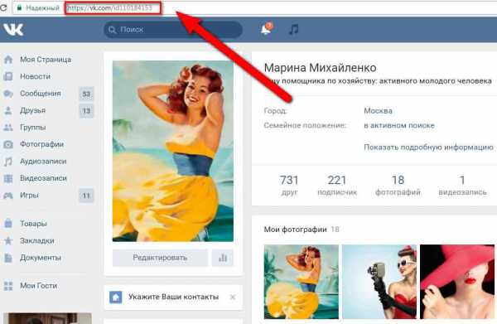Image resolution: width=497 pixels, height=324 pixels.
Task: Open photo thumbnail of woman in yellow dress
Action: click(302, 282)
